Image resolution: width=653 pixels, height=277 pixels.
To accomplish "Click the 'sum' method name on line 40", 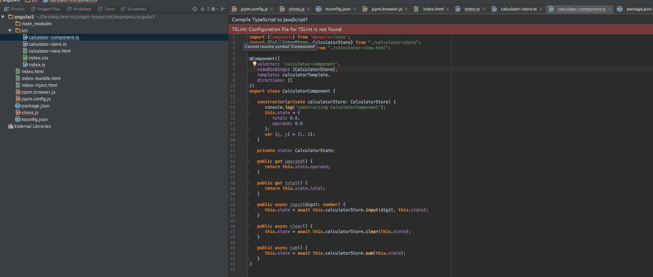I will click(x=295, y=247).
